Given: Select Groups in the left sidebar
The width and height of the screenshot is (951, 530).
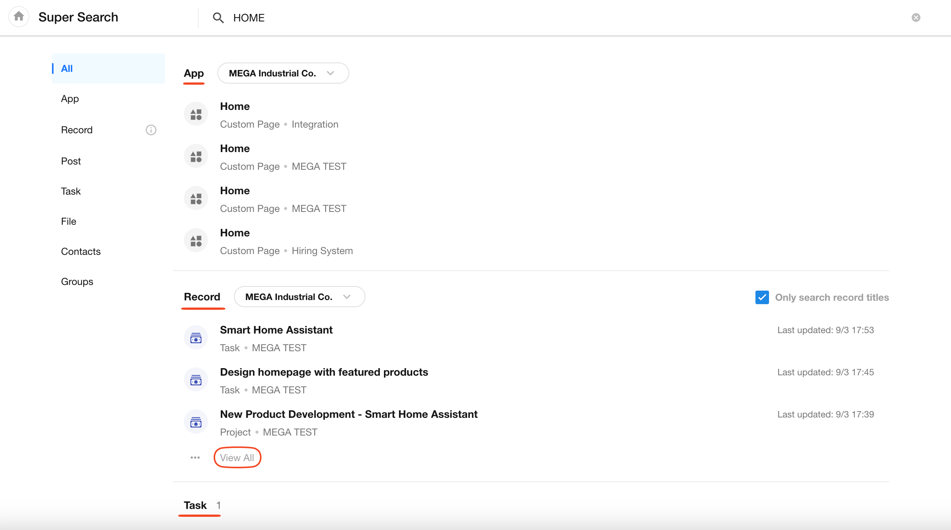Looking at the screenshot, I should 77,282.
